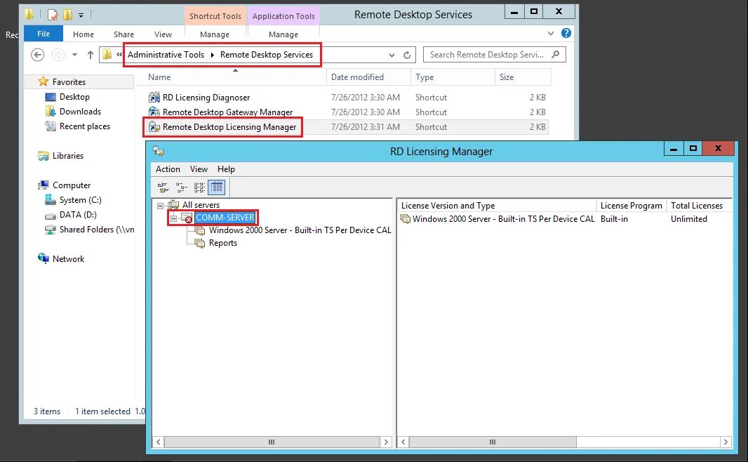This screenshot has width=748, height=462.
Task: Open the recent locations dropdown arrow
Action: 75,55
